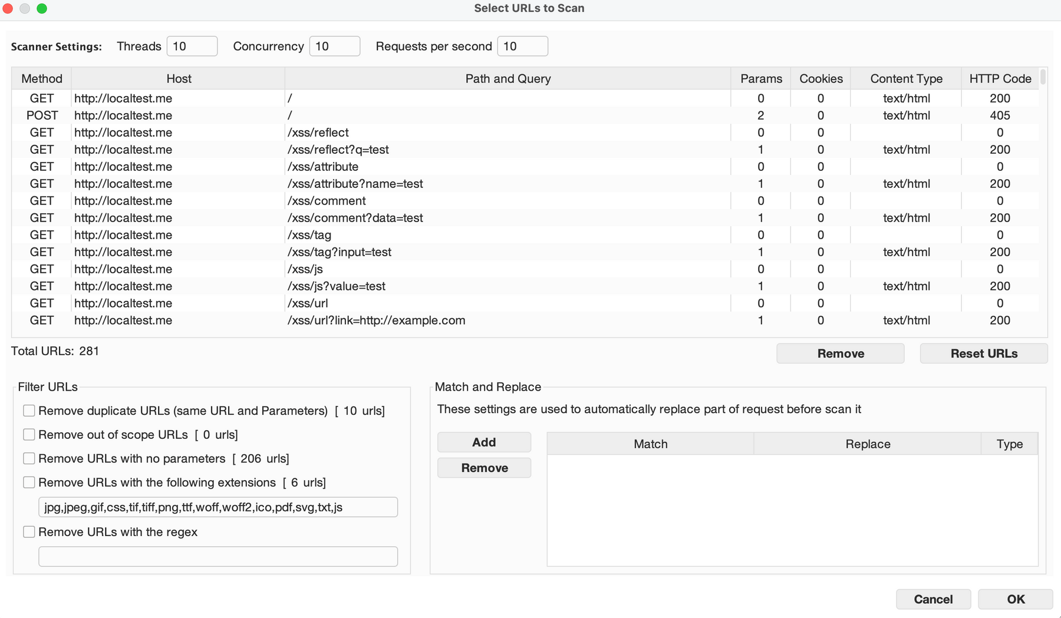
Task: Sort by the Params column header
Action: pos(760,79)
